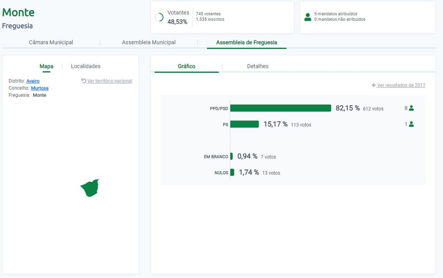Click the left arrow beside Ver resultados de 2017
443x278 pixels.
pos(374,85)
